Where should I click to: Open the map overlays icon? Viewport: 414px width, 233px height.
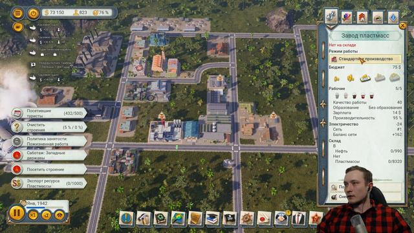pos(178,219)
